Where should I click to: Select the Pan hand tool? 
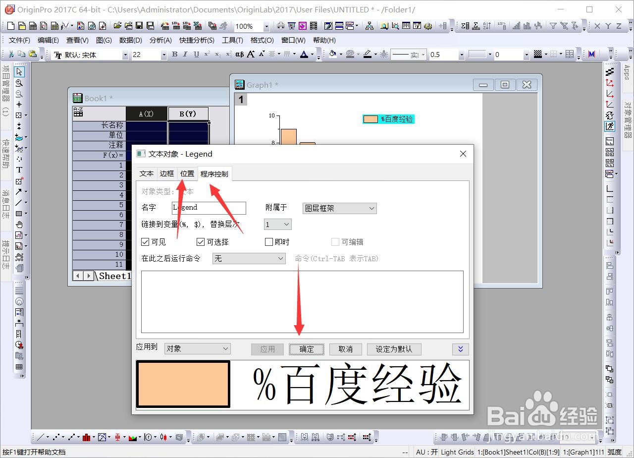[x=19, y=225]
